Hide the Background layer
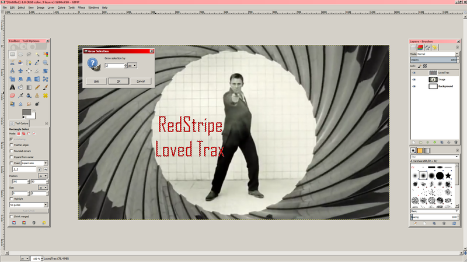Screen dimensions: 467x262 (414, 86)
